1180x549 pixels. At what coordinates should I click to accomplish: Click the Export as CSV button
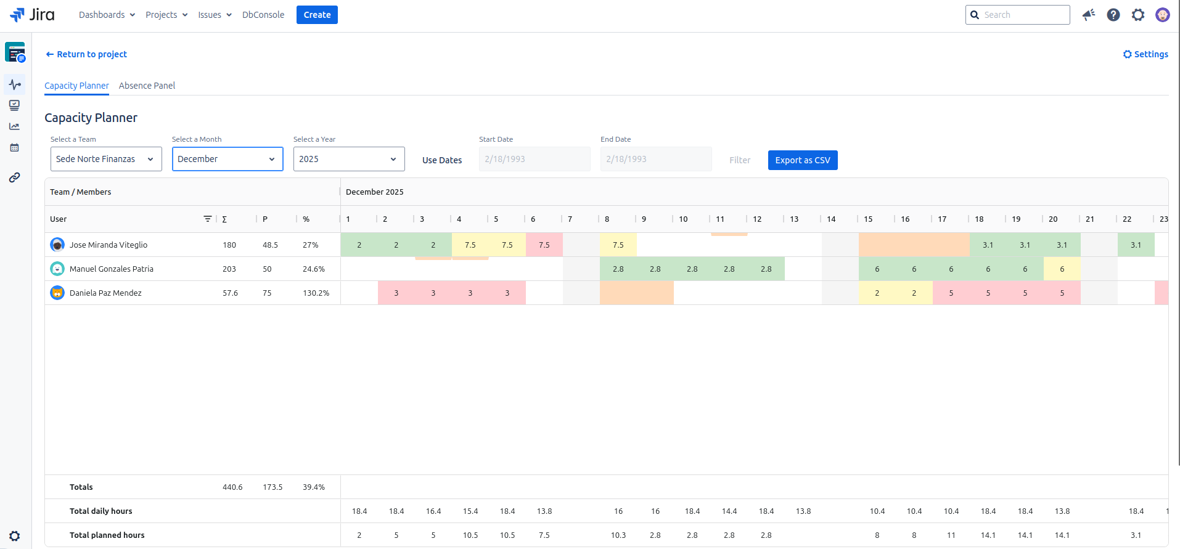coord(802,160)
